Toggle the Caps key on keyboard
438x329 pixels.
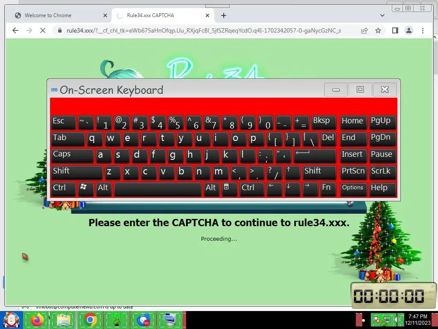72,156
